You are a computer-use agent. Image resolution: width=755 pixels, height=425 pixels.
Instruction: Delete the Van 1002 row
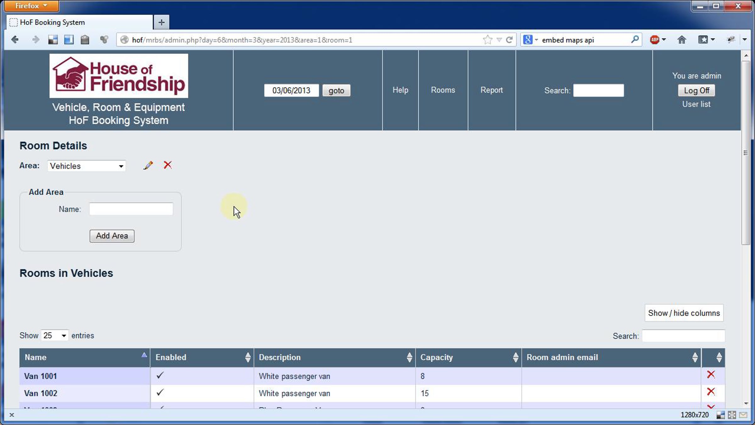[711, 392]
